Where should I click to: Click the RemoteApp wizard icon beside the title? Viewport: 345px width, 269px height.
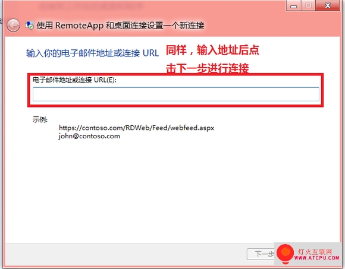(x=29, y=26)
